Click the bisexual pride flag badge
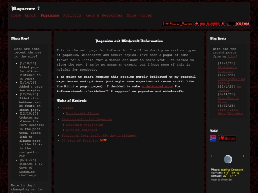 pyautogui.click(x=213, y=138)
